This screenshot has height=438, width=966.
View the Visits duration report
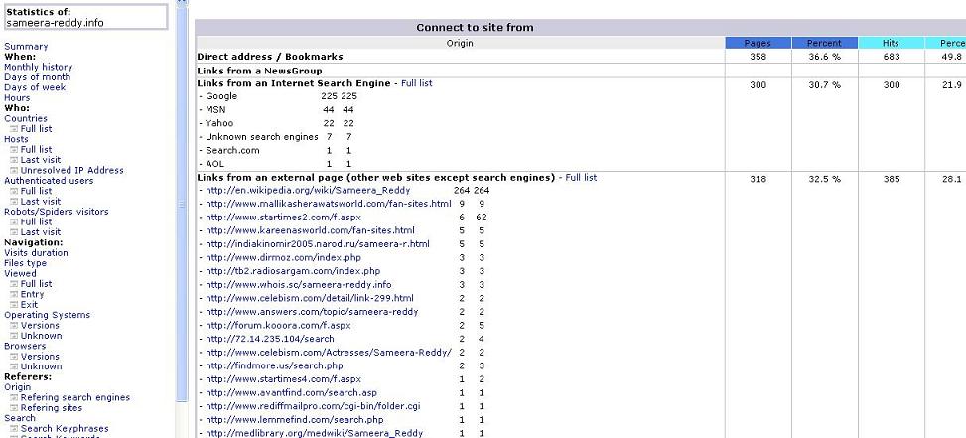(37, 252)
